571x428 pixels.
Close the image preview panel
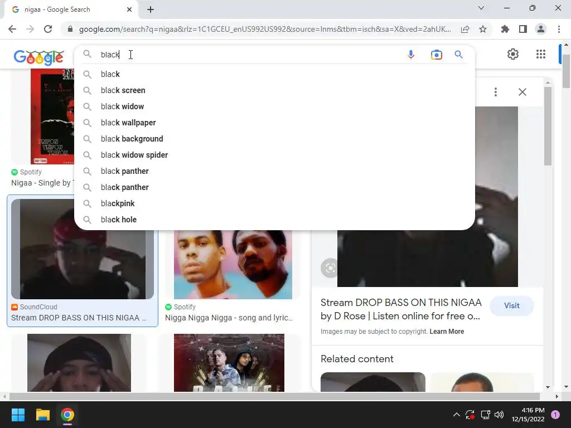(x=522, y=92)
